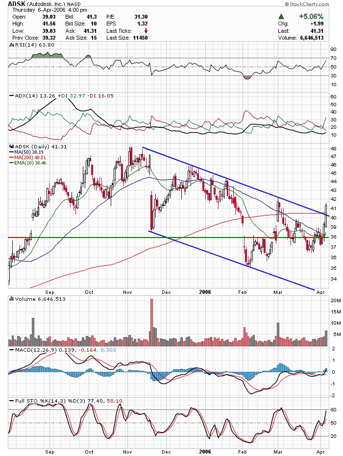Click the candlestick icon beside ADSK Daily
343x456 pixels.
(x=11, y=146)
